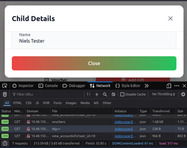This screenshot has height=148, width=187.
Task: Close the Child Details dialog with X
Action: click(170, 19)
